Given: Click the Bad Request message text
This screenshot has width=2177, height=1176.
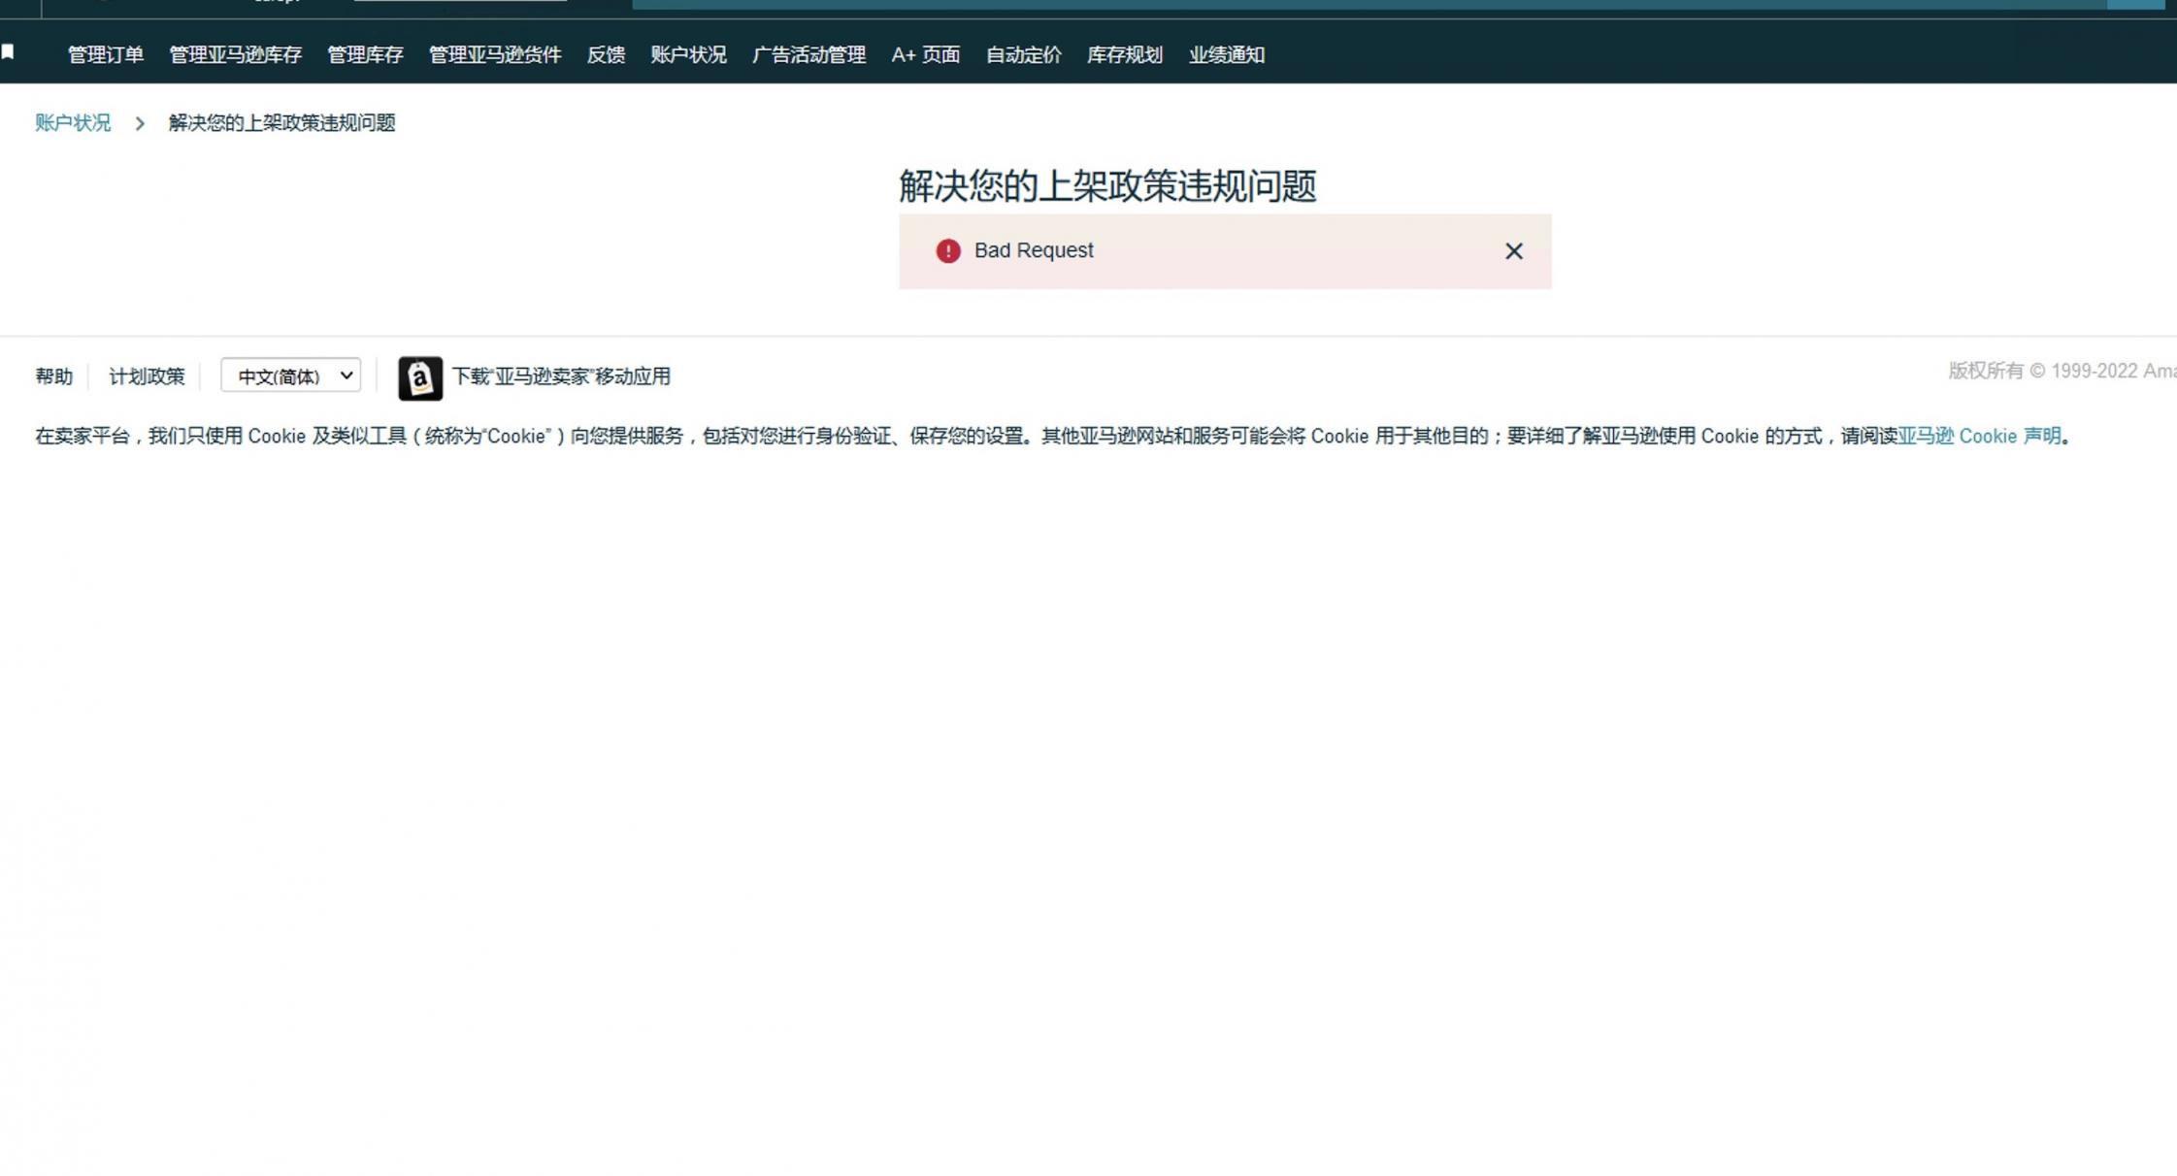Looking at the screenshot, I should point(1034,250).
